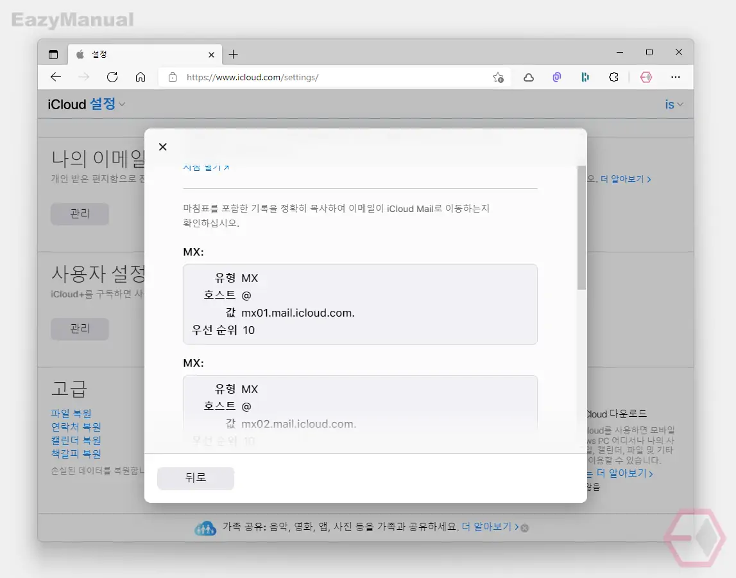Image resolution: width=736 pixels, height=578 pixels.
Task: Click 관리 button under 사용자 설정
Action: (x=80, y=328)
